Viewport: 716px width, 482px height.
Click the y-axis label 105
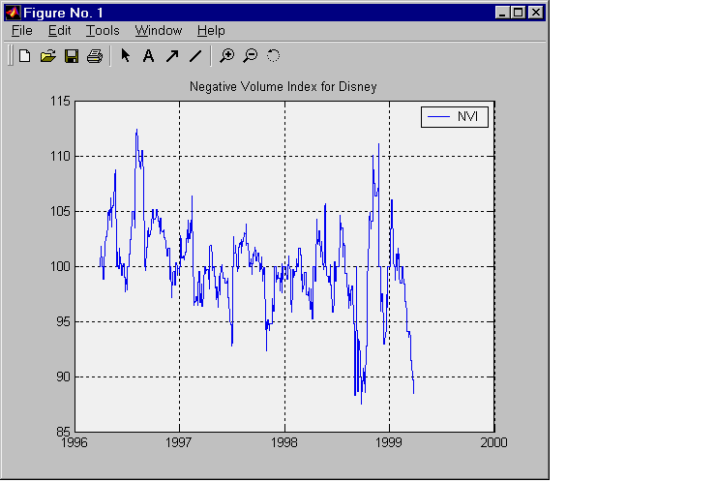[x=61, y=212]
